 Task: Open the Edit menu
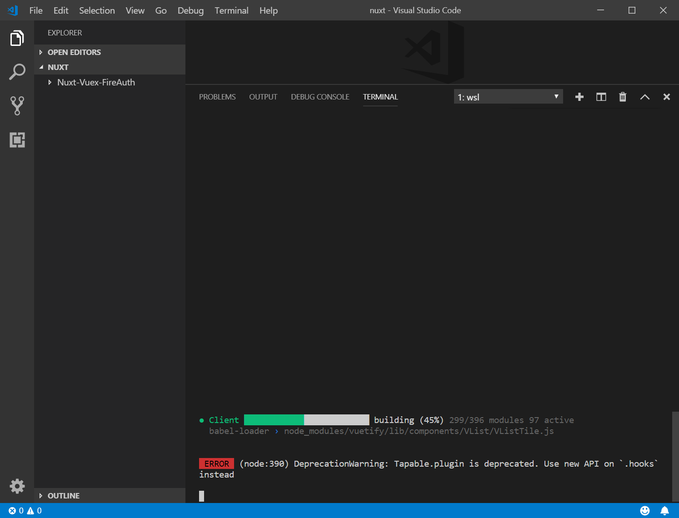(61, 10)
